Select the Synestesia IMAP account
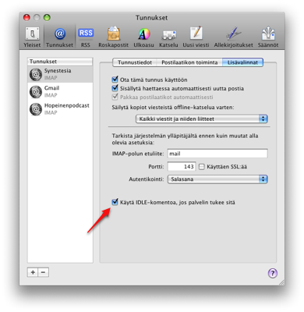304x312 pixels. tap(60, 74)
